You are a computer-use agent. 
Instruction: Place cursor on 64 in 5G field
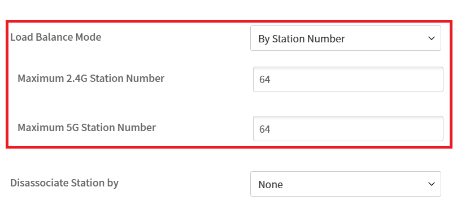click(x=265, y=129)
